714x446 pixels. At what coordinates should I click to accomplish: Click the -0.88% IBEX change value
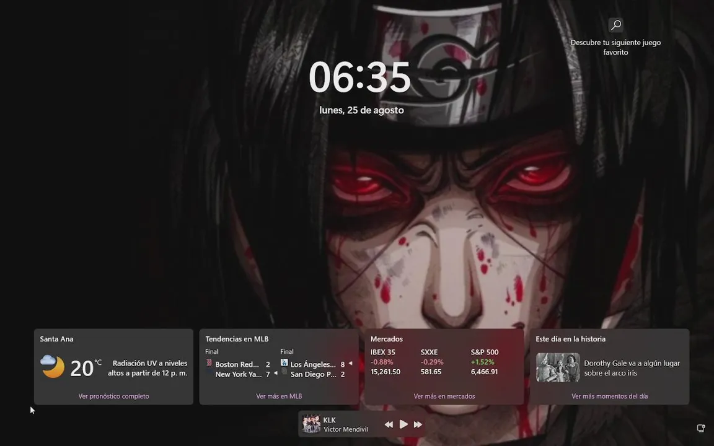click(382, 362)
